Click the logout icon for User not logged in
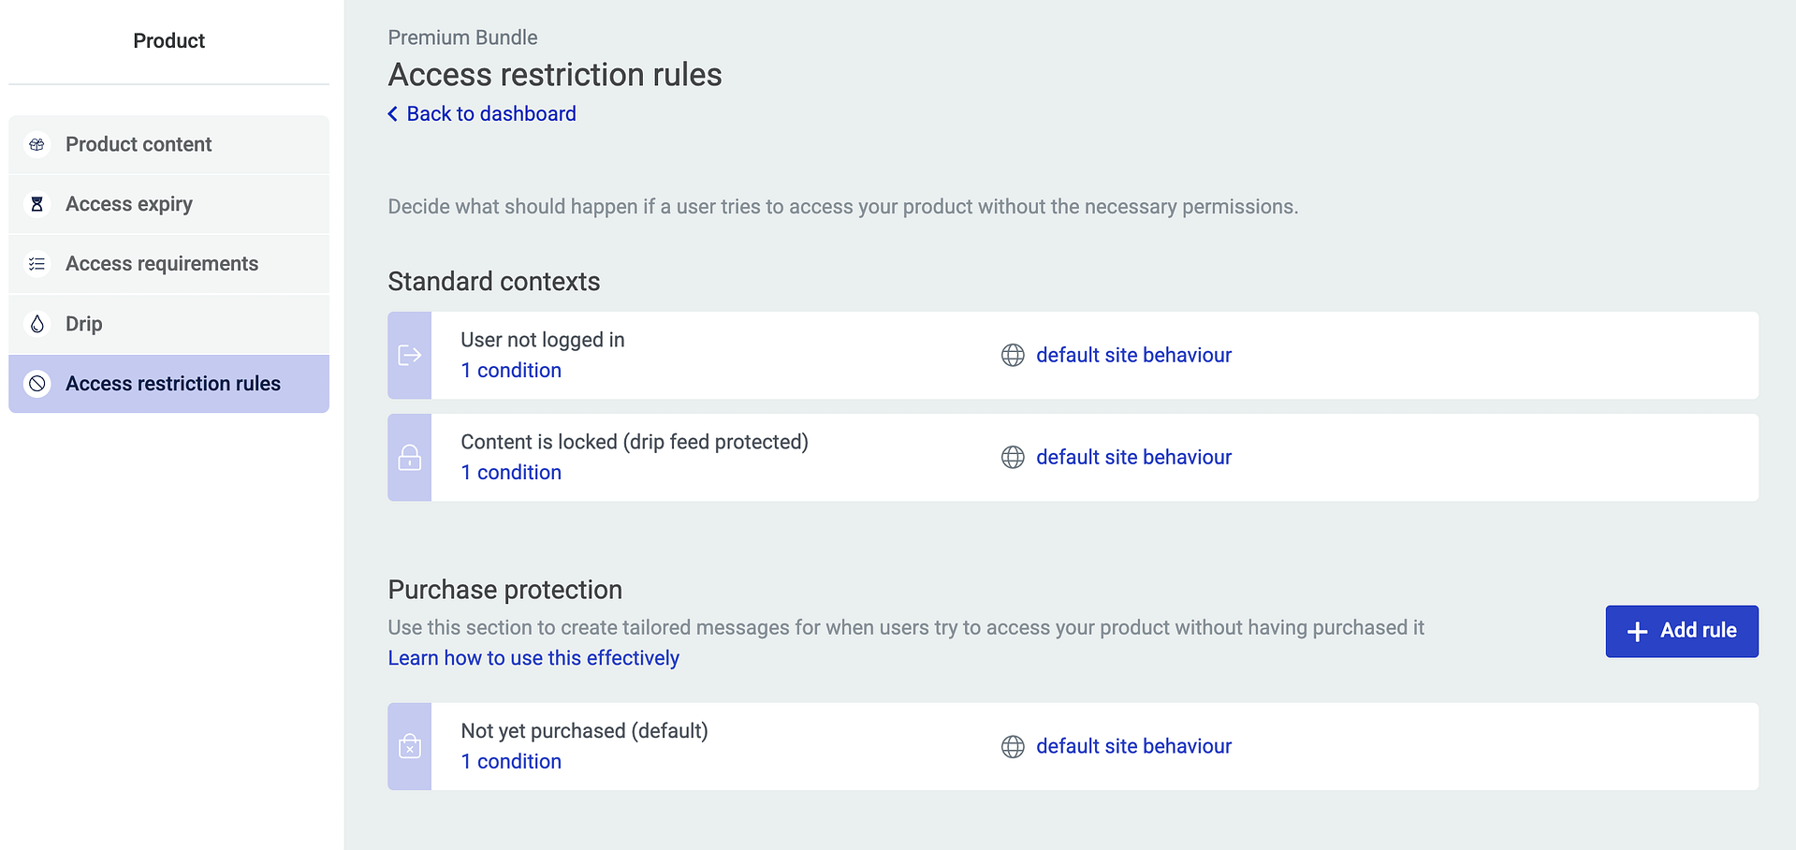Screen dimensions: 1796x850 (x=409, y=355)
